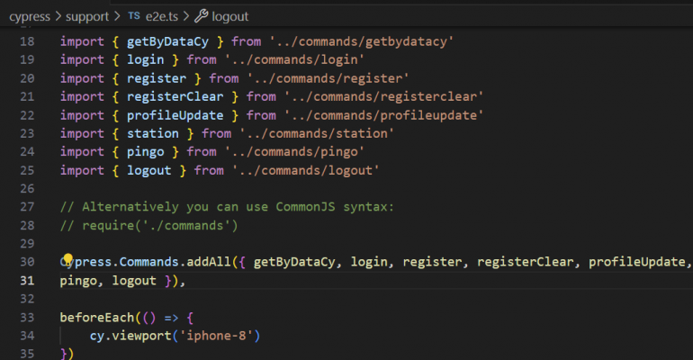
Task: Click 'profileUpdate' identifier on line 22
Action: (175, 115)
